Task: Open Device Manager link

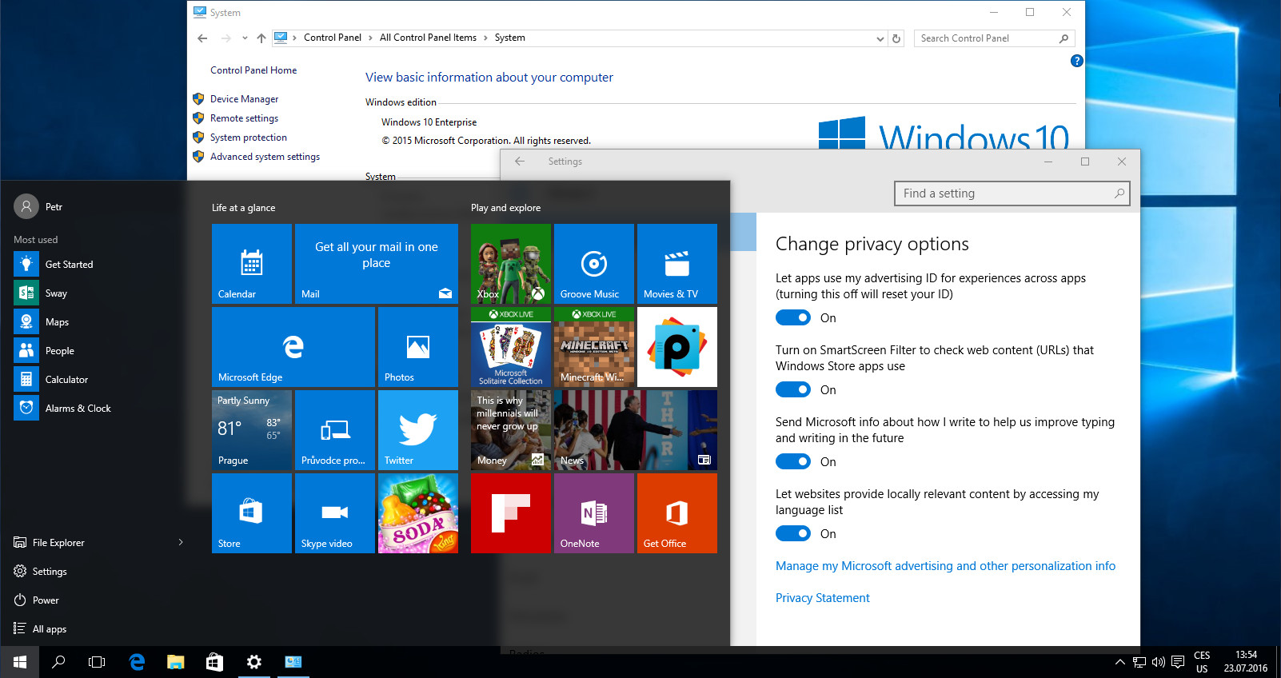Action: tap(244, 99)
